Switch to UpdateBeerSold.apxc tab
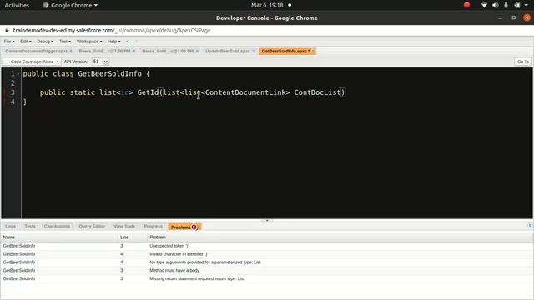534x300 pixels. [228, 51]
